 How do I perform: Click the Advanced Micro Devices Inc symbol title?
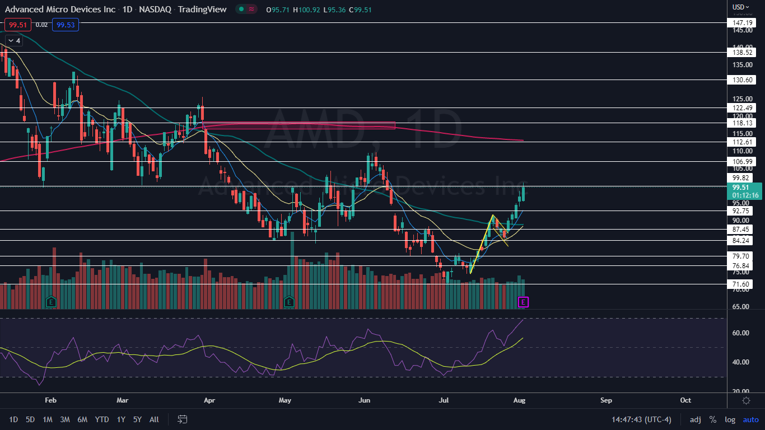coord(60,10)
